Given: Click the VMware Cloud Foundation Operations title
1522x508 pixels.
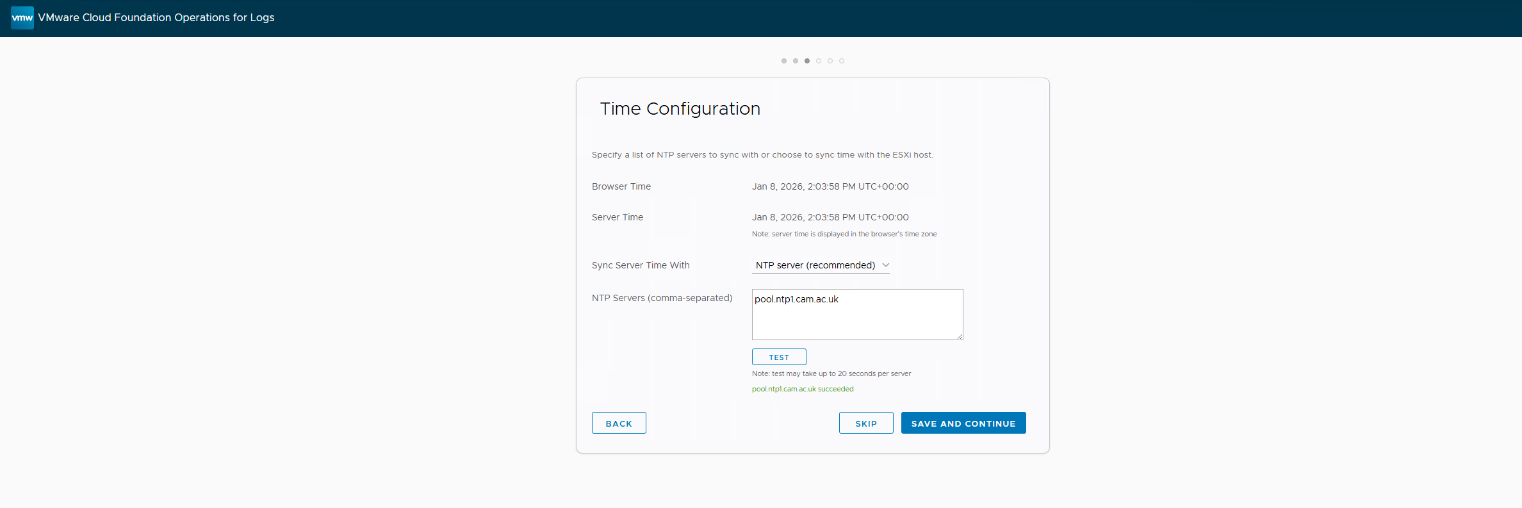Looking at the screenshot, I should [156, 18].
